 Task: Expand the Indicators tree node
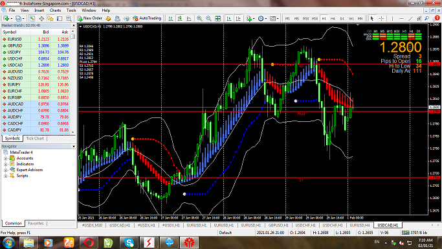click(5, 164)
